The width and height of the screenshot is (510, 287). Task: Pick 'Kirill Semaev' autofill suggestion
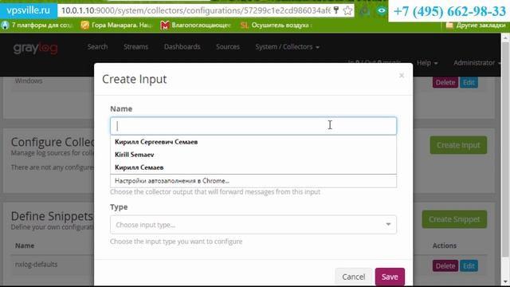[x=253, y=155]
